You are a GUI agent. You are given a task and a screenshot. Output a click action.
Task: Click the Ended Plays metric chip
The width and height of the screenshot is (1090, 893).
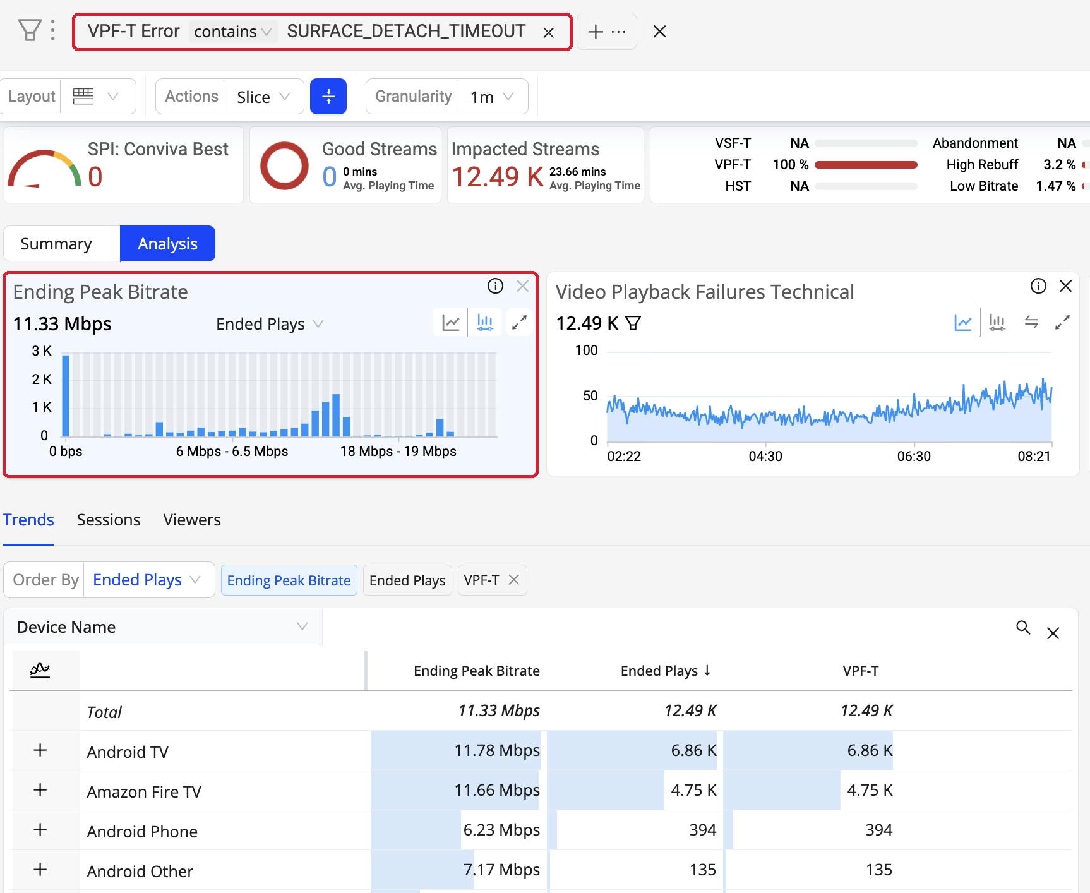407,580
